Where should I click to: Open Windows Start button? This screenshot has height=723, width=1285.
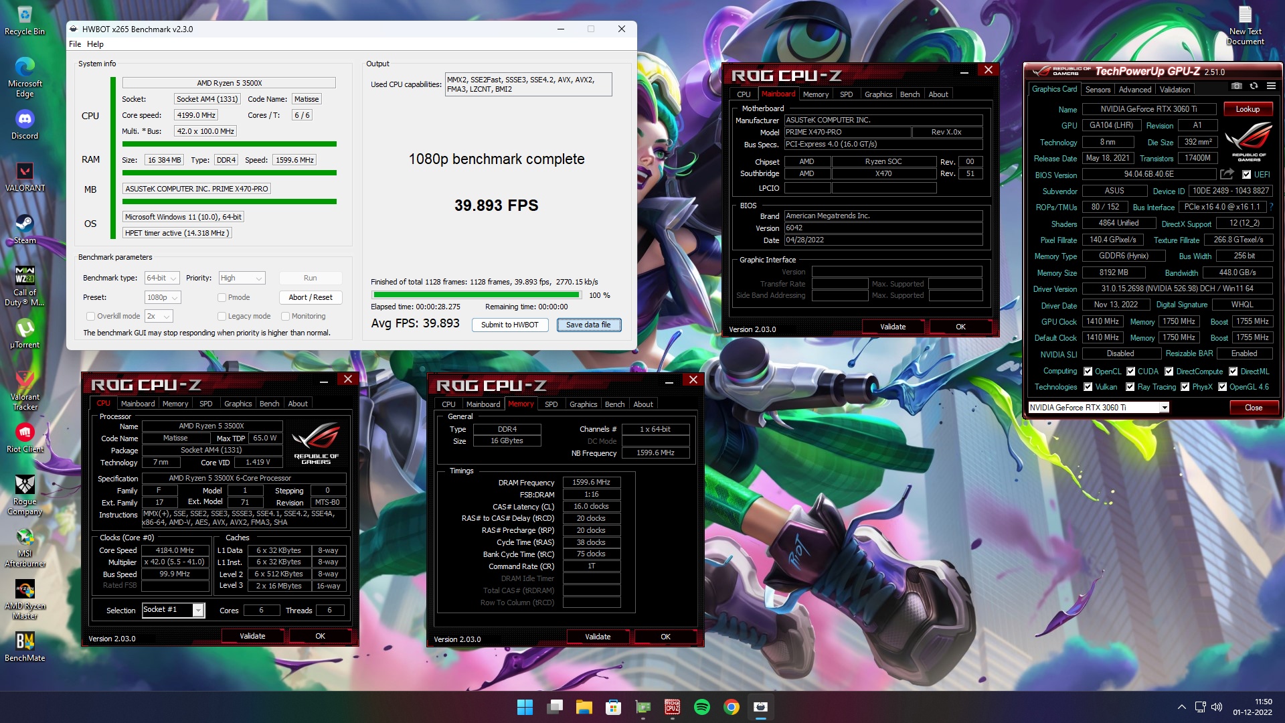pyautogui.click(x=525, y=707)
